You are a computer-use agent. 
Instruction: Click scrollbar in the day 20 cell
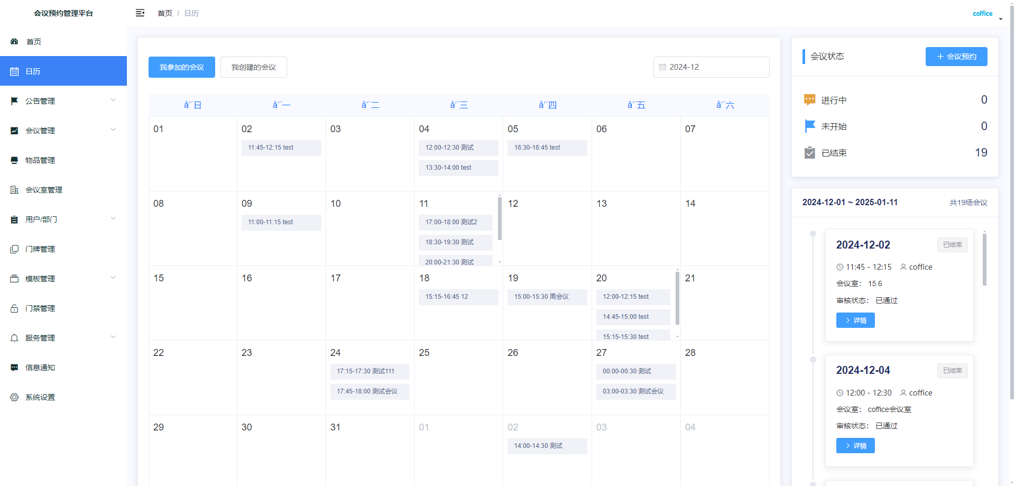pos(677,298)
